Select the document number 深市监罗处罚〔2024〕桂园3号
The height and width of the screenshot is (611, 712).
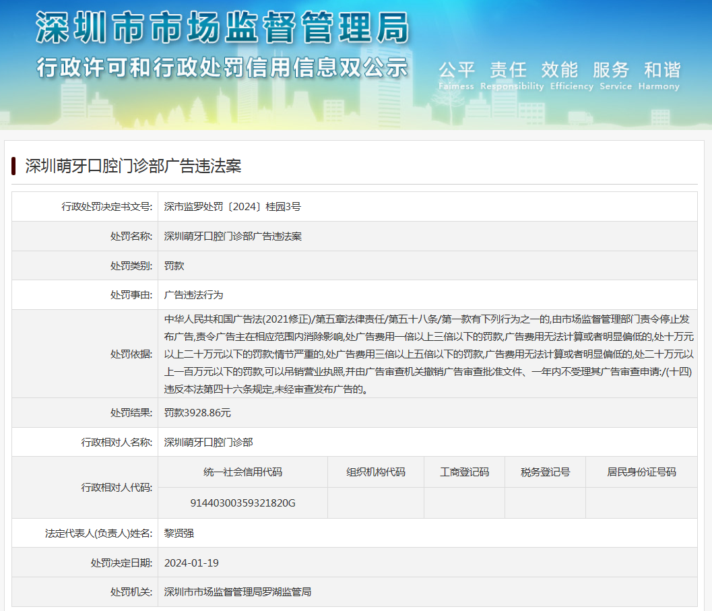[x=232, y=207]
